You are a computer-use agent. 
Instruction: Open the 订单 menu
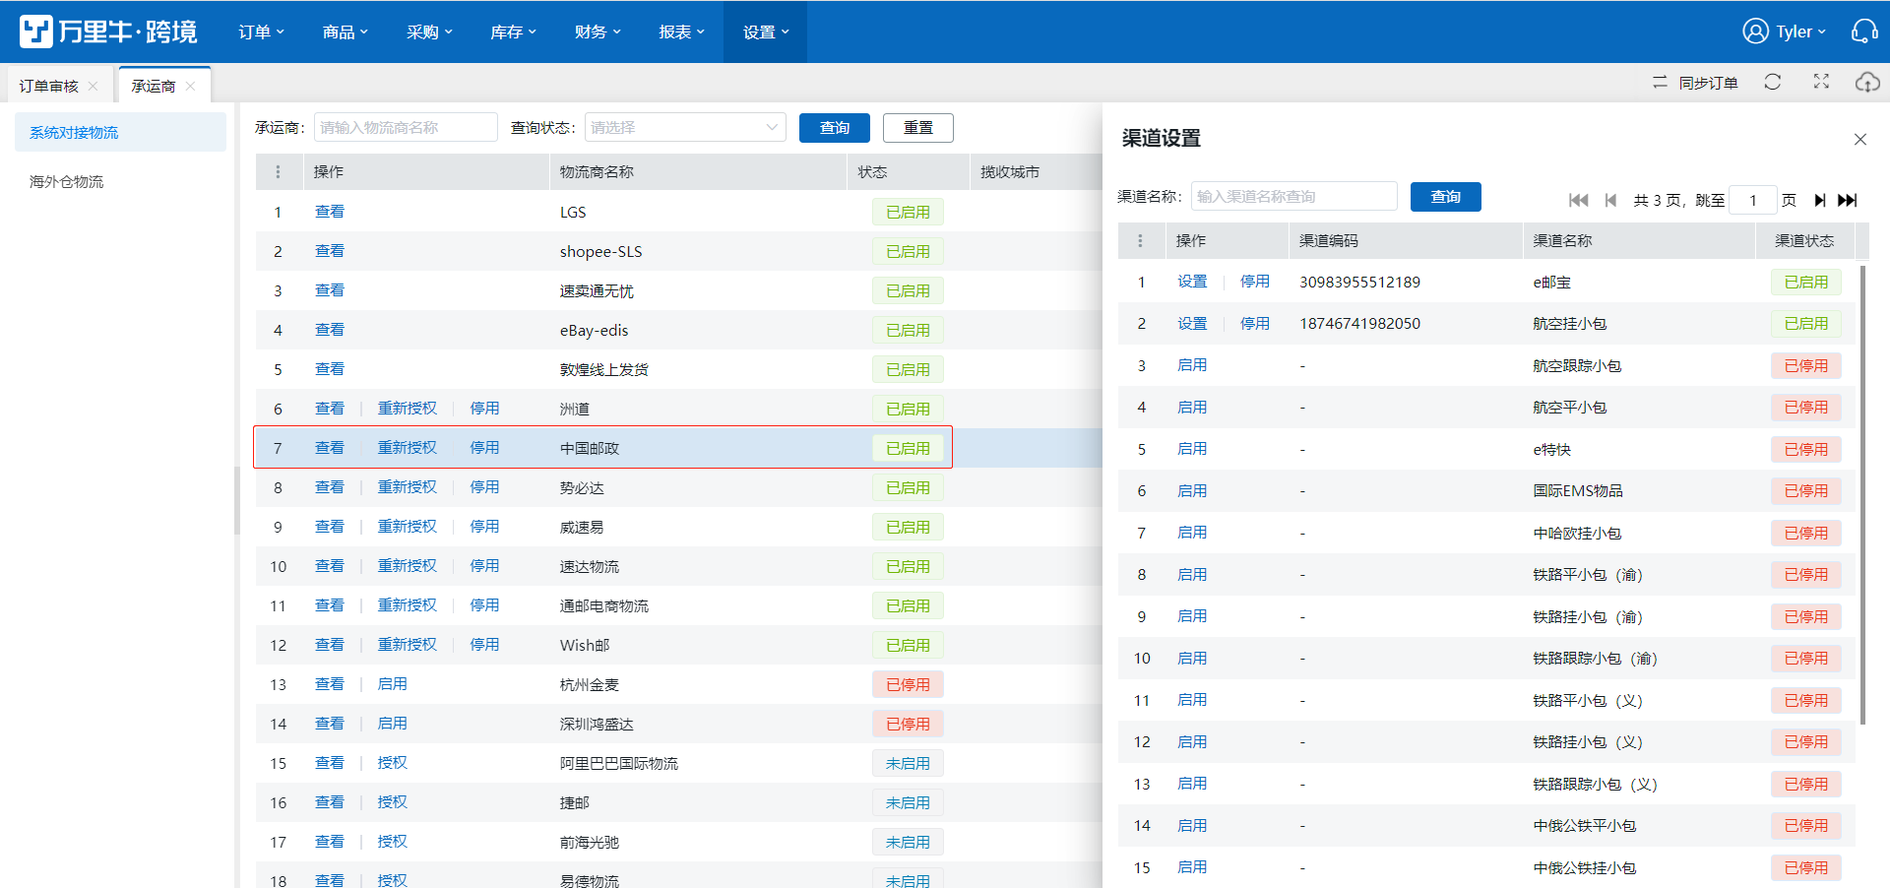[x=261, y=32]
